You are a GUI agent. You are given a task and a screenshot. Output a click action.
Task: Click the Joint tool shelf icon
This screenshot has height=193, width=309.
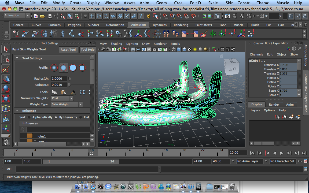click(x=71, y=34)
